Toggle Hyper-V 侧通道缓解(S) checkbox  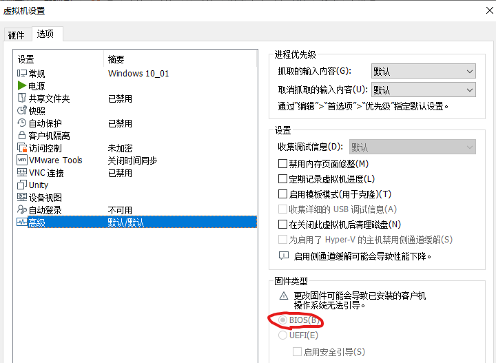(282, 240)
